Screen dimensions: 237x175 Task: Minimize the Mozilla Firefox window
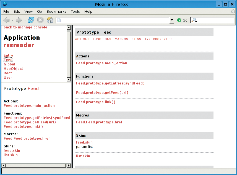pyautogui.click(x=219, y=4)
